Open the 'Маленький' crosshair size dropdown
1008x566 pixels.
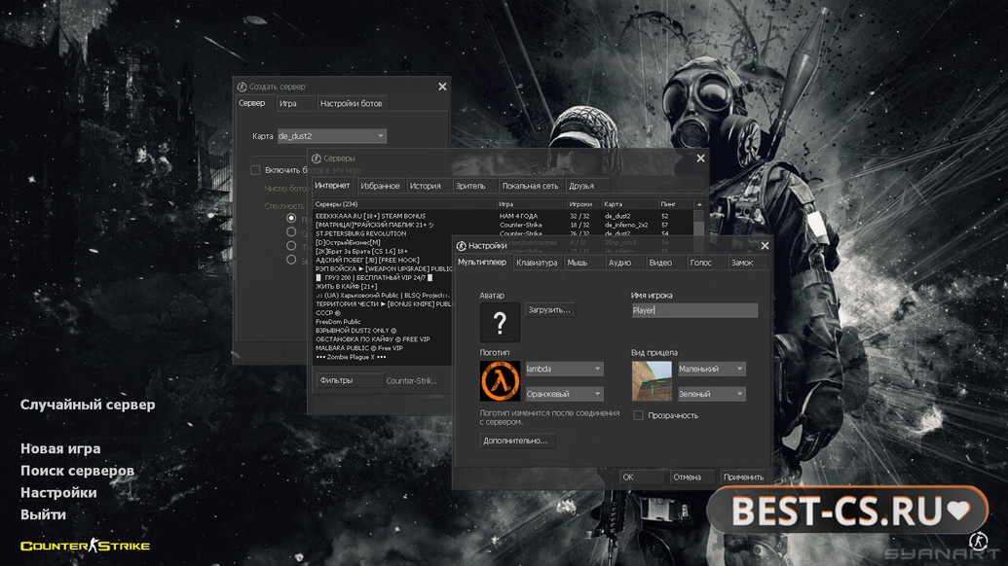click(x=712, y=369)
